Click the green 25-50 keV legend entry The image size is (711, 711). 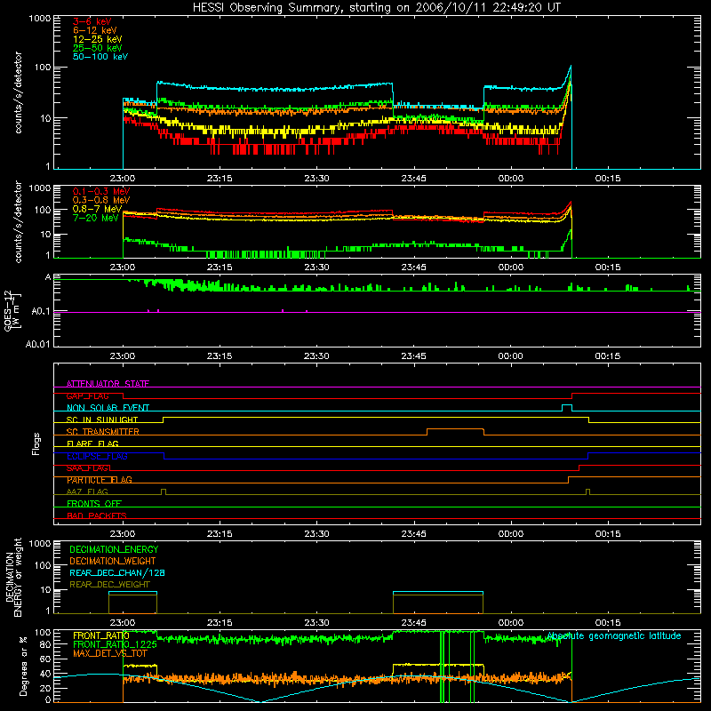pos(98,48)
